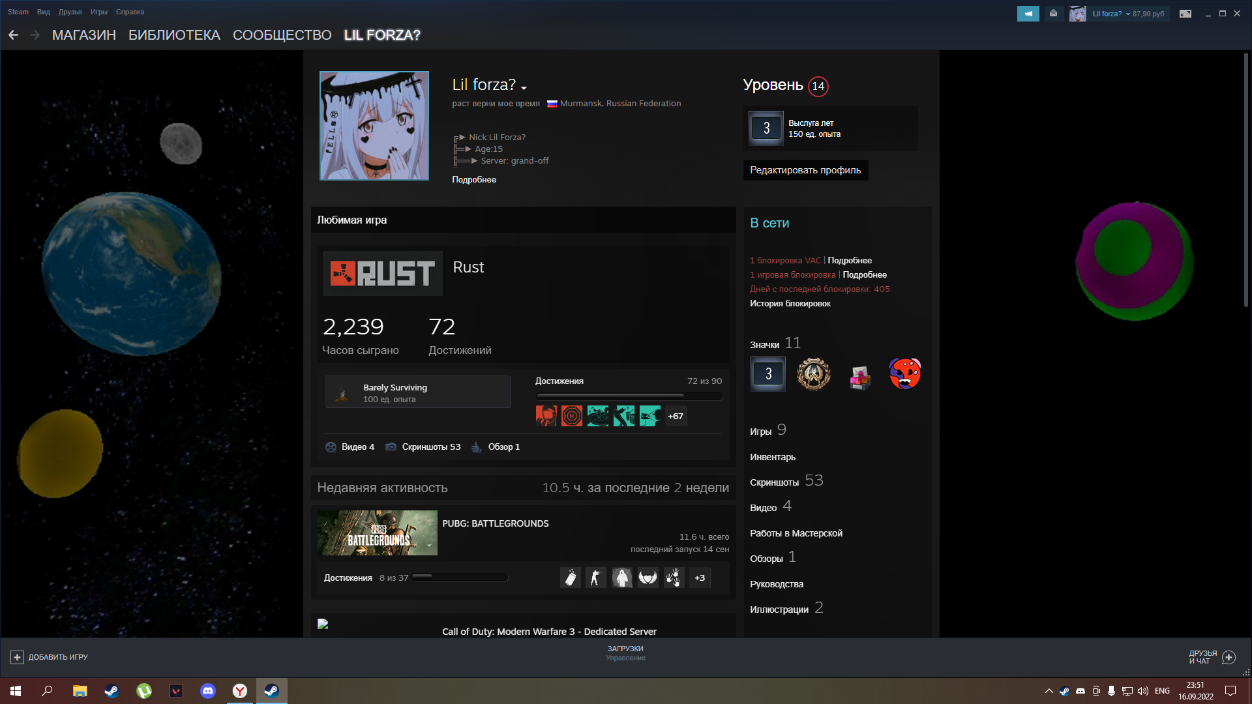Image resolution: width=1252 pixels, height=704 pixels.
Task: Open the LIL FORZA? tab
Action: pos(382,35)
